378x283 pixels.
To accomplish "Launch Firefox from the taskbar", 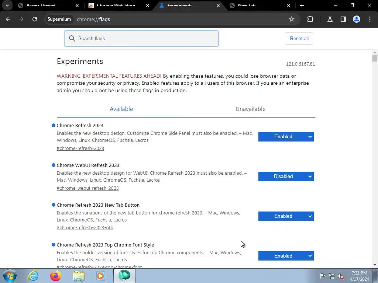I will pos(56,276).
